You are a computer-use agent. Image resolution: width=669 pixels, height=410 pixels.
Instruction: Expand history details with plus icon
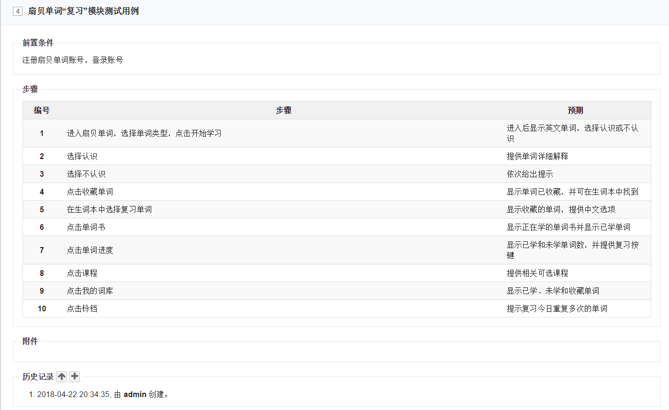74,376
